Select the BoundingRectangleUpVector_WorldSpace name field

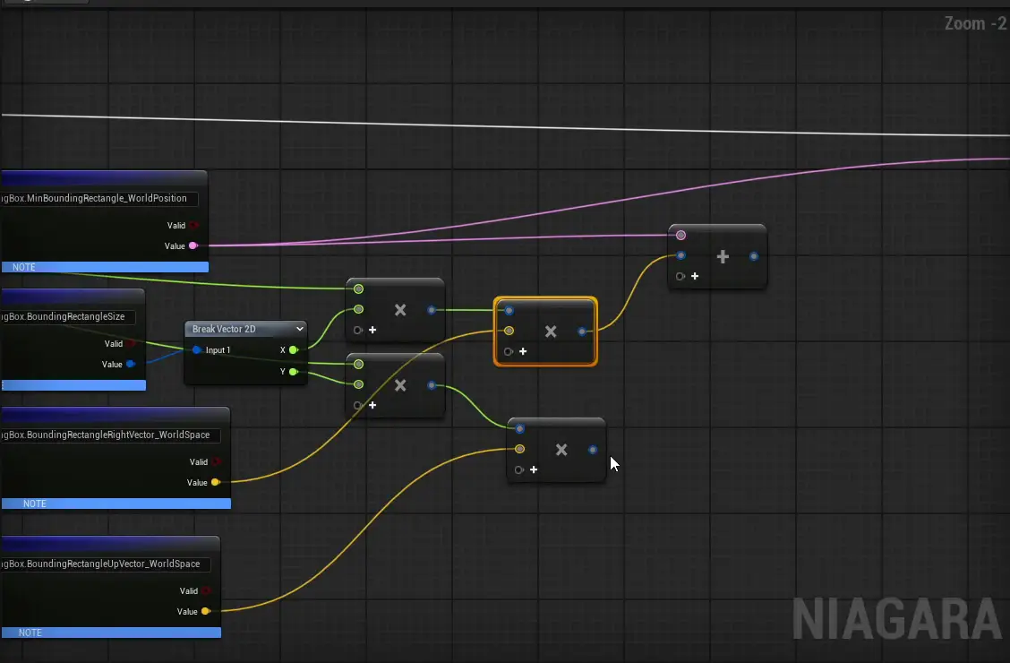tap(105, 564)
